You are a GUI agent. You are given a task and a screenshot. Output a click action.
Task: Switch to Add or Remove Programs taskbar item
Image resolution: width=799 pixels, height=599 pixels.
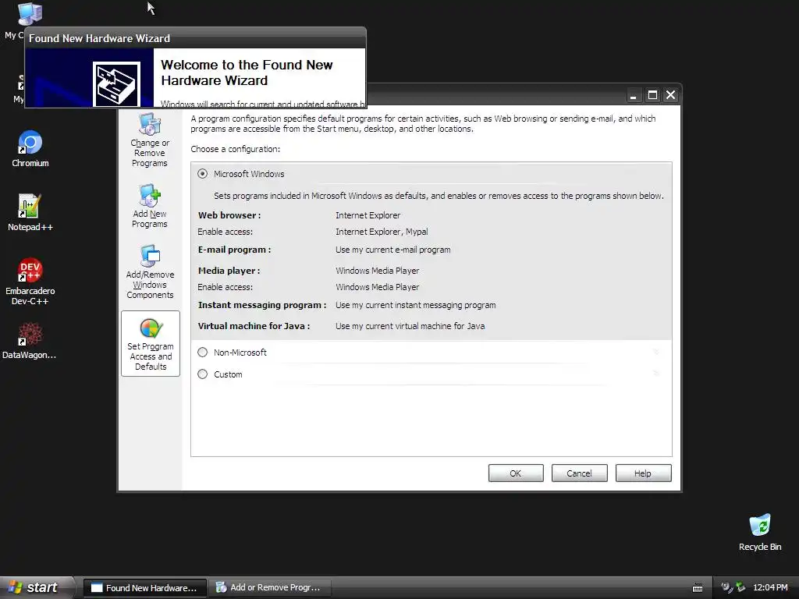coord(270,588)
